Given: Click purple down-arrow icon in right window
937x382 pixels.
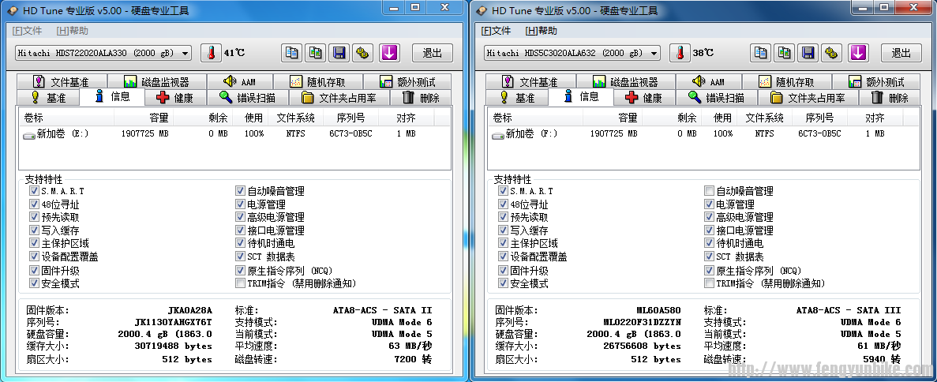Looking at the screenshot, I should (857, 53).
